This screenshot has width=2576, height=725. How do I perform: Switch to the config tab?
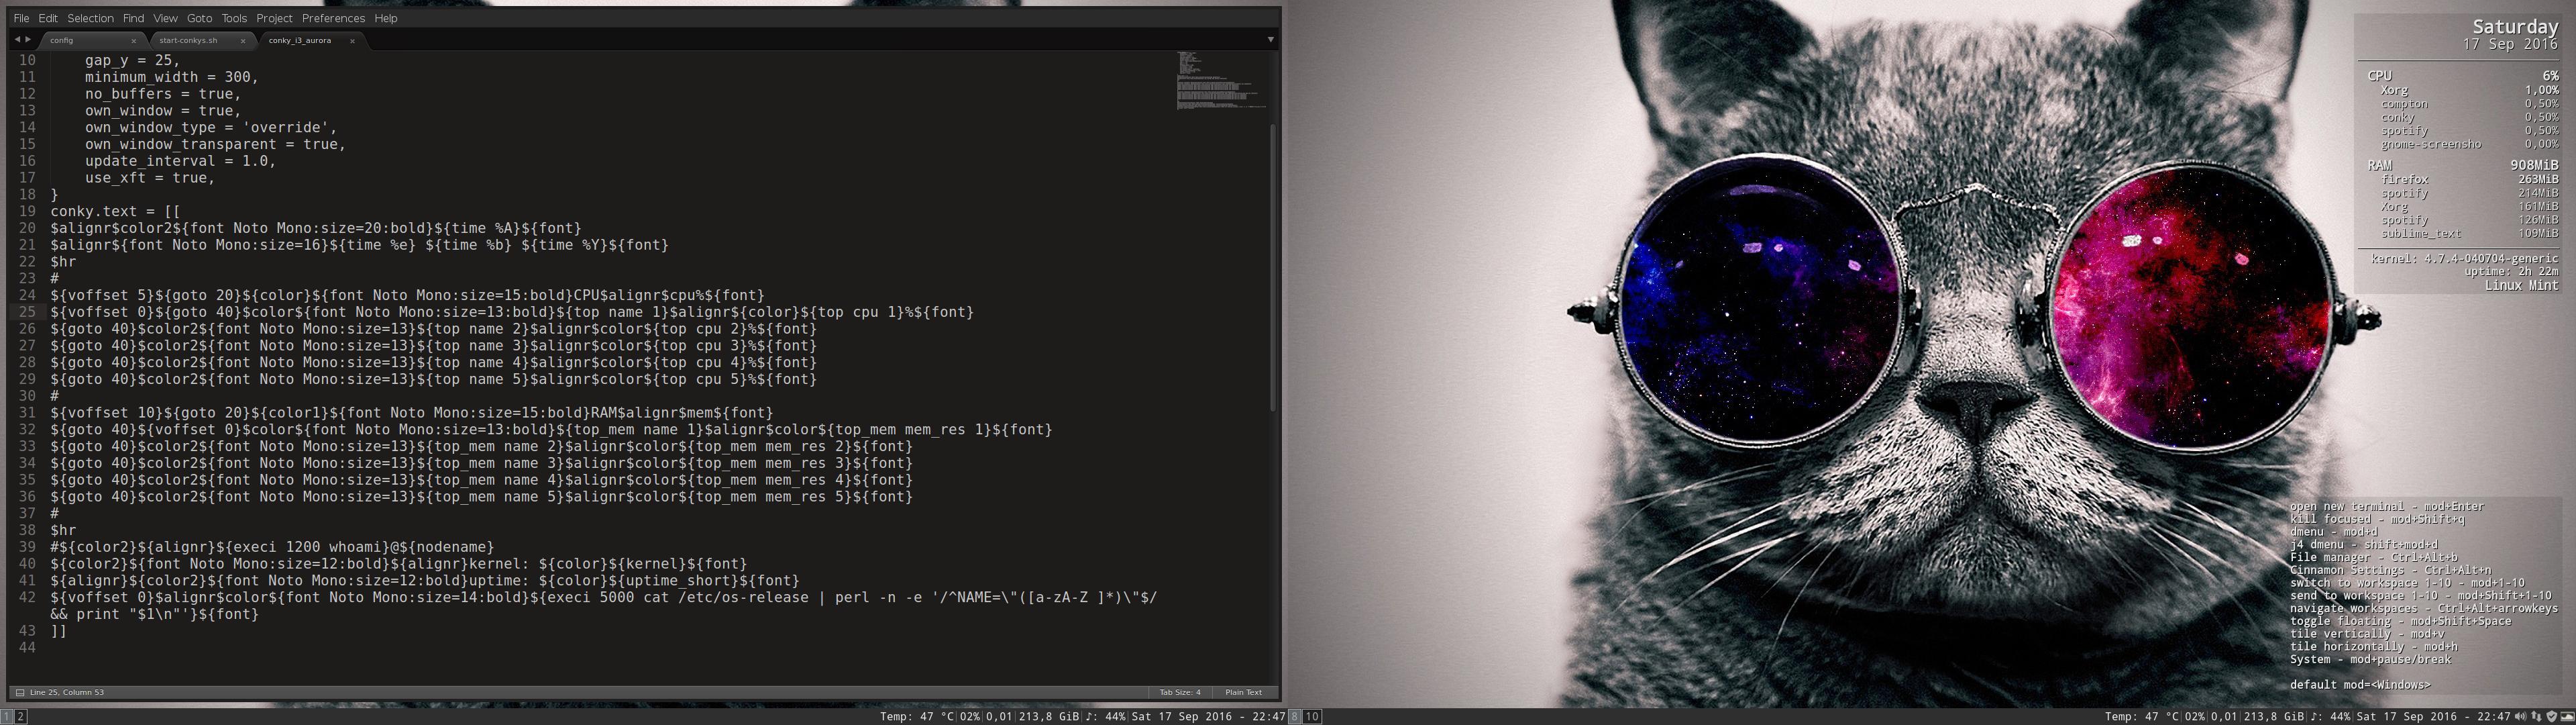click(x=62, y=41)
